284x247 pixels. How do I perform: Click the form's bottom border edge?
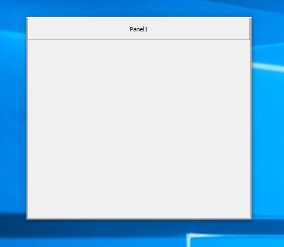point(139,218)
